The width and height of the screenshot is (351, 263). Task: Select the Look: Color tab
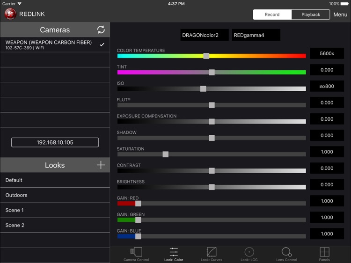coord(174,254)
